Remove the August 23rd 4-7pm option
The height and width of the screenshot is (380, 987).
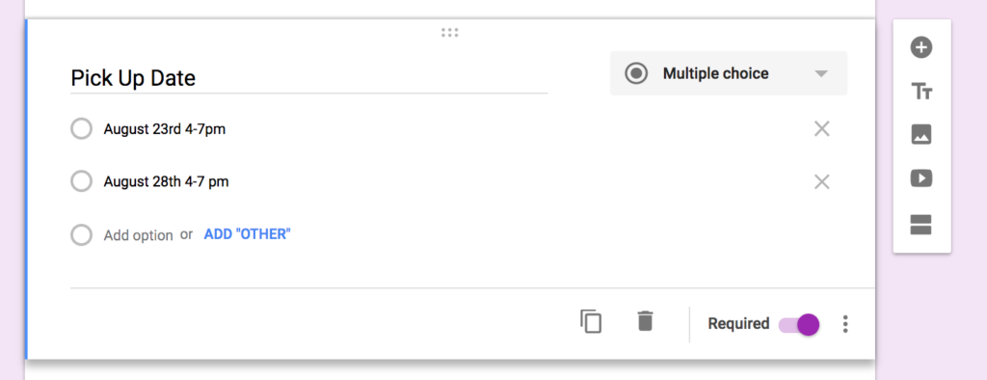point(821,129)
